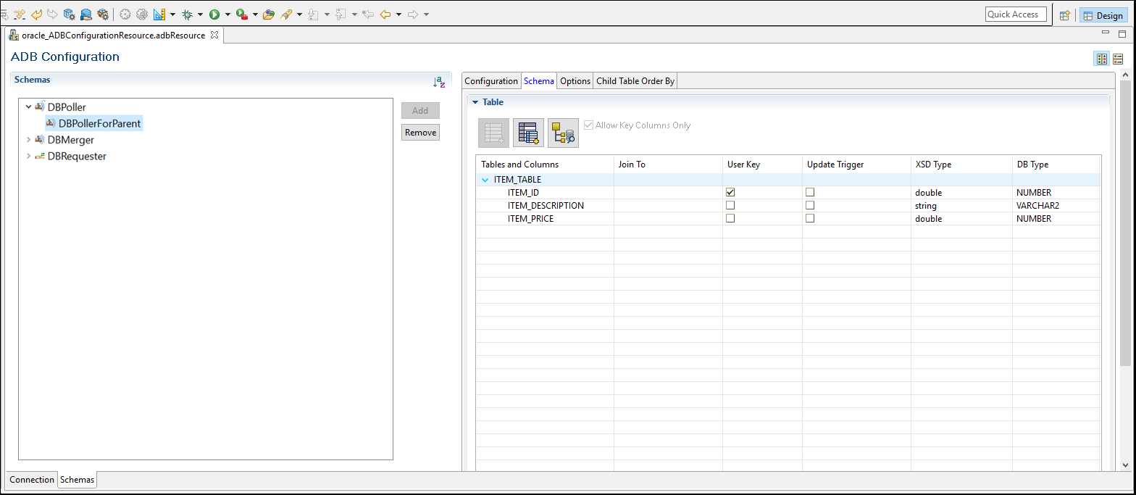
Task: Check User Key for ITEM_PRICE
Action: 730,219
